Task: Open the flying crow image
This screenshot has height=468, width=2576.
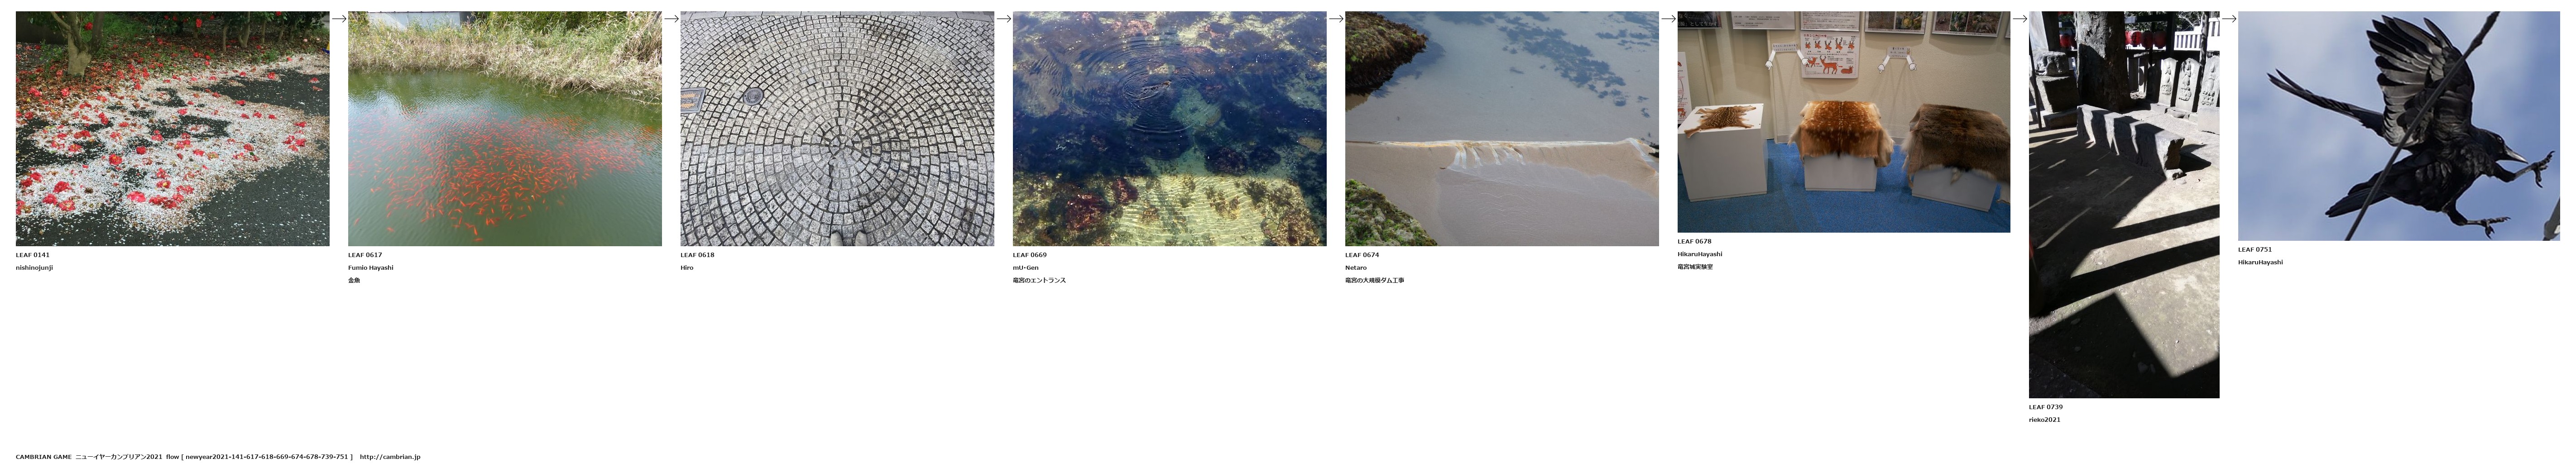Action: [x=2398, y=126]
